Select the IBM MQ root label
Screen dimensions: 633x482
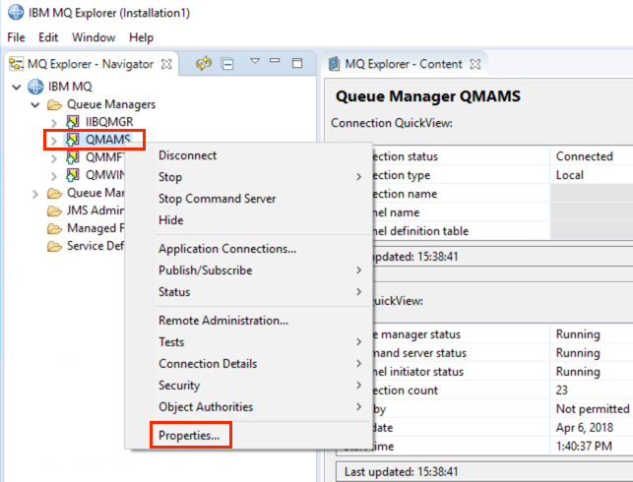click(x=70, y=87)
